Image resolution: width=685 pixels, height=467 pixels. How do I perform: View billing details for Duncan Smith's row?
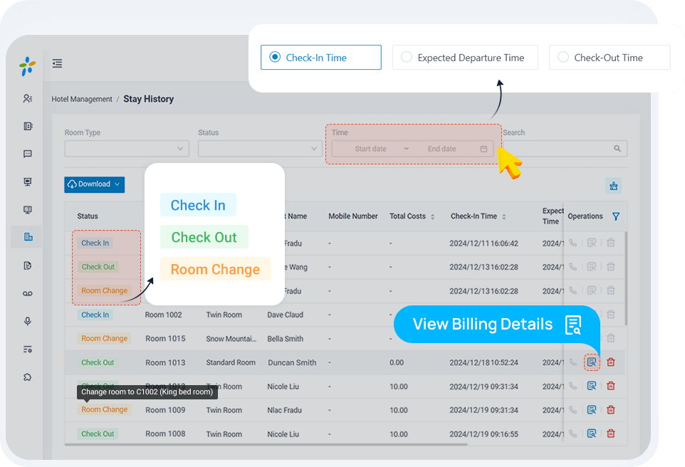point(591,362)
